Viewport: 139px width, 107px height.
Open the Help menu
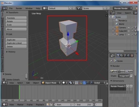click(x=38, y=8)
